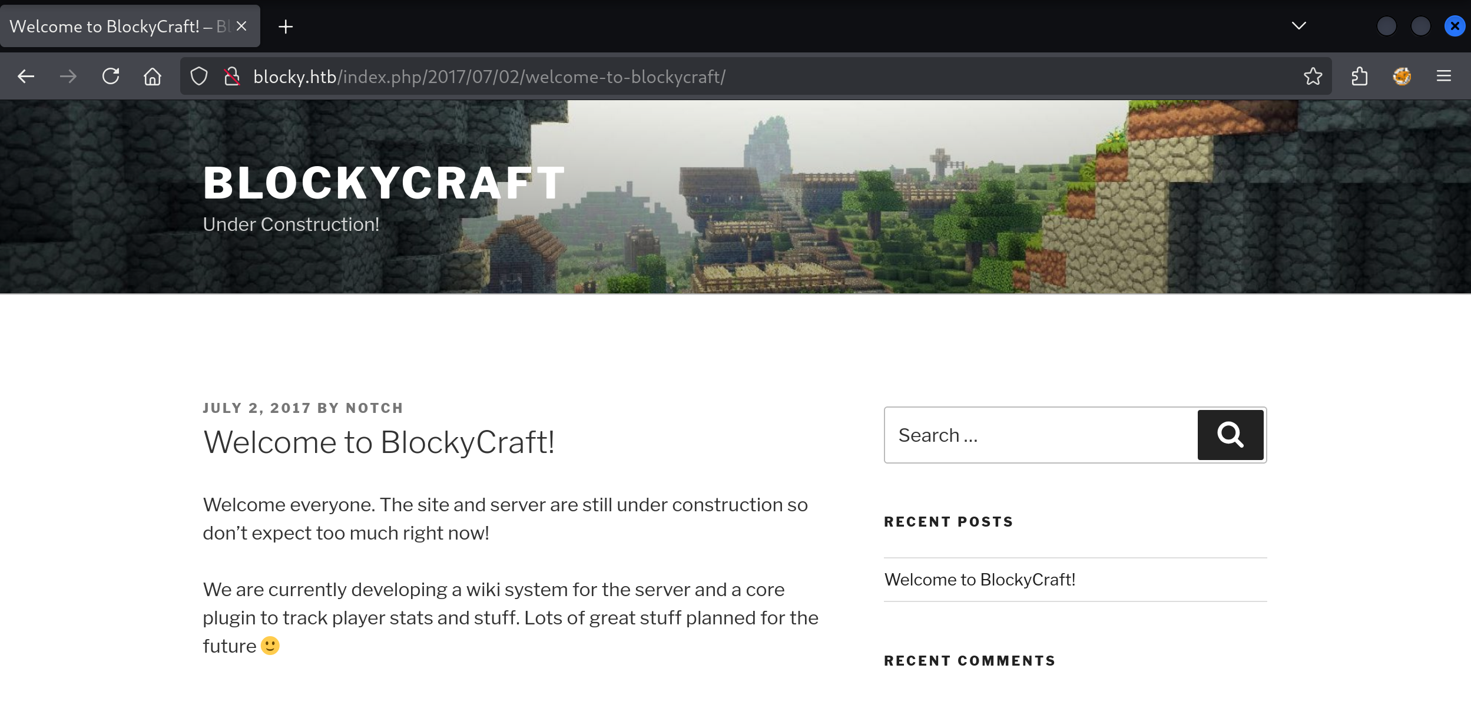Close the browser window
The width and height of the screenshot is (1471, 721).
pos(1455,27)
